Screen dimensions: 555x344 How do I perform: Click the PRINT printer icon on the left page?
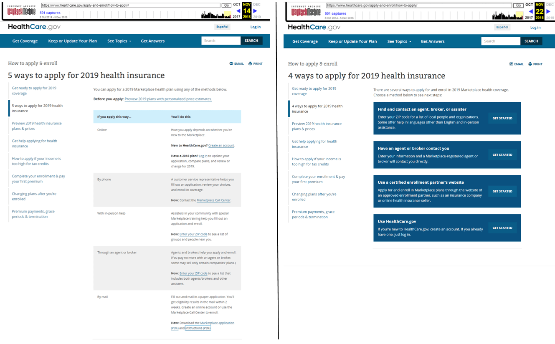tap(251, 63)
